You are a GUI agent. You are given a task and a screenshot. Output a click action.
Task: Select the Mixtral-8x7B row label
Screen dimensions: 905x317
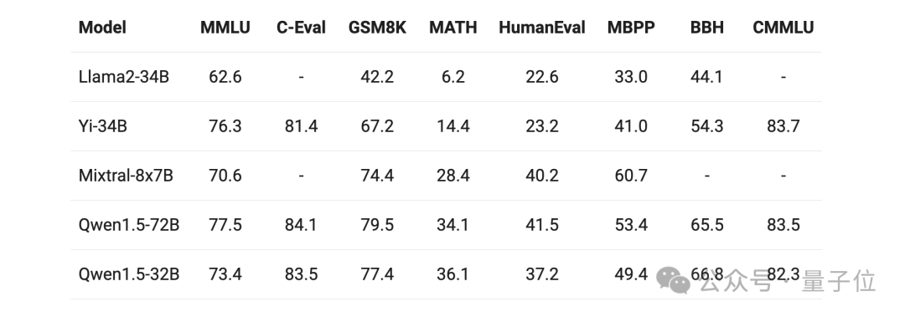(126, 175)
